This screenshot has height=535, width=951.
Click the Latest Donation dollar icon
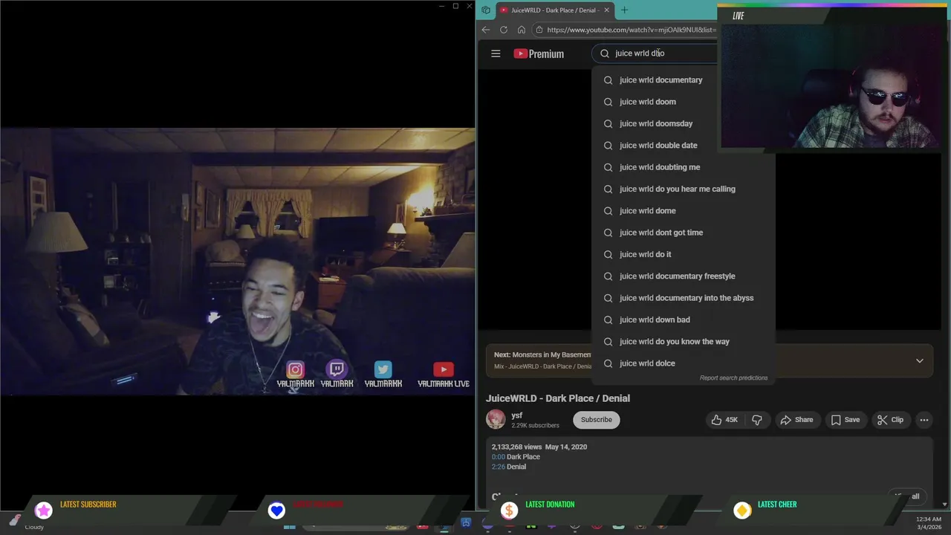click(x=509, y=510)
